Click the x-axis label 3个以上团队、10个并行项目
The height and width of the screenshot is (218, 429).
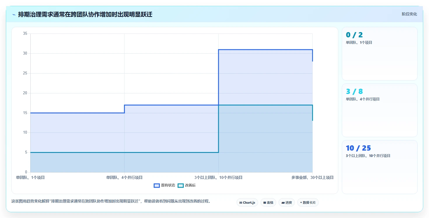(218, 177)
